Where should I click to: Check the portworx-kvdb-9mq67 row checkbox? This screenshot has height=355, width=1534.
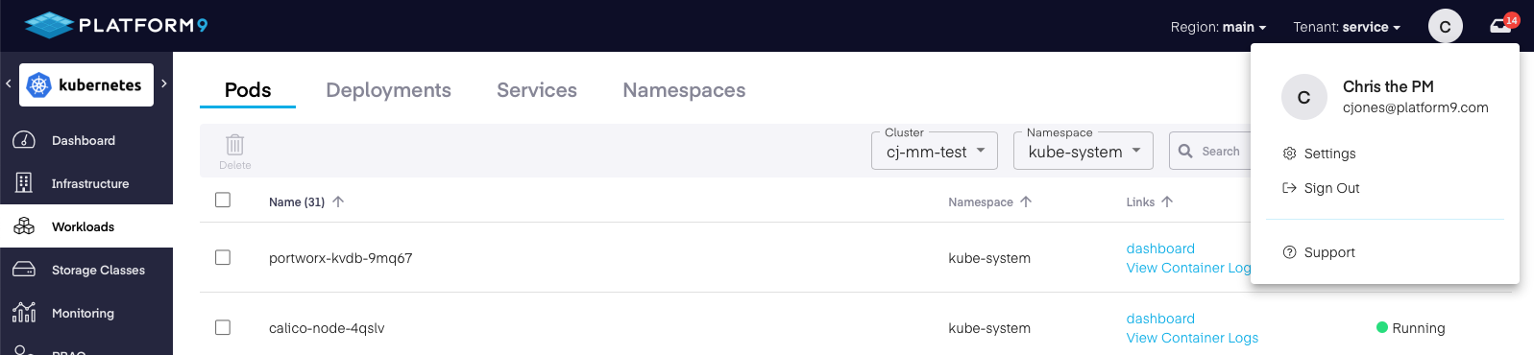tap(223, 257)
